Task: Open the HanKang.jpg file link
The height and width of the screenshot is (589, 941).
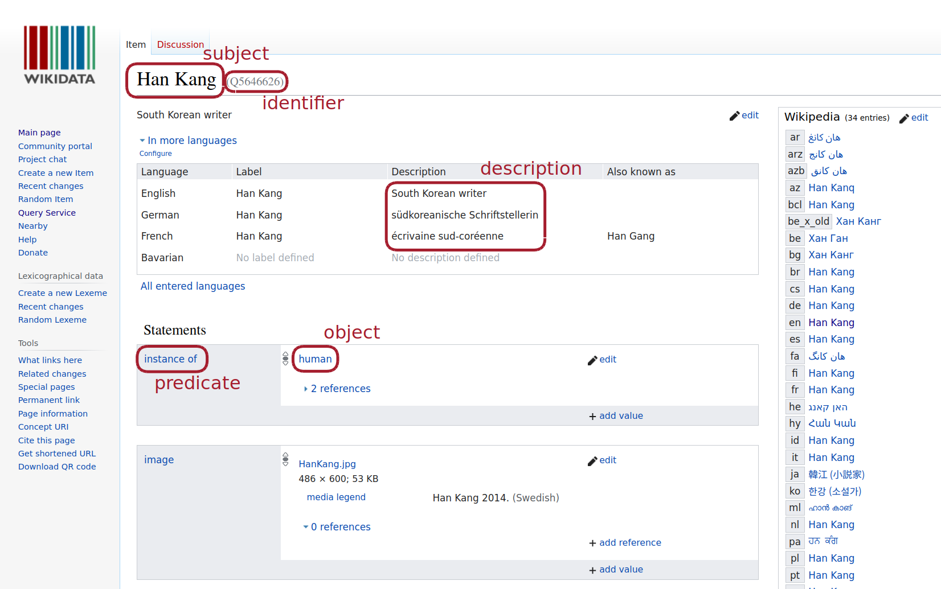Action: 327,464
